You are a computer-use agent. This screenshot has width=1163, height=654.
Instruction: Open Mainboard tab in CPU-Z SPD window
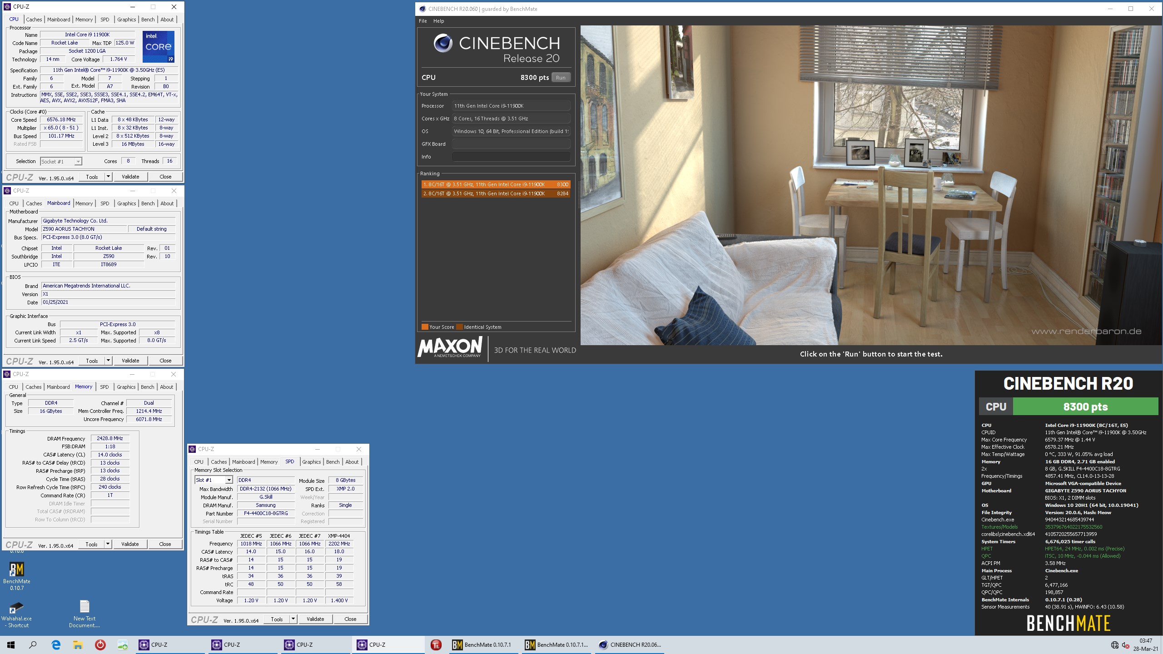pos(244,462)
